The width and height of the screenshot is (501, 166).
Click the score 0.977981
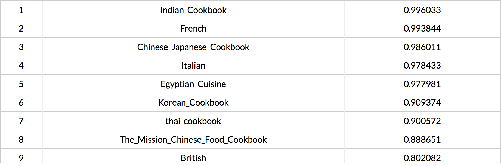click(422, 84)
